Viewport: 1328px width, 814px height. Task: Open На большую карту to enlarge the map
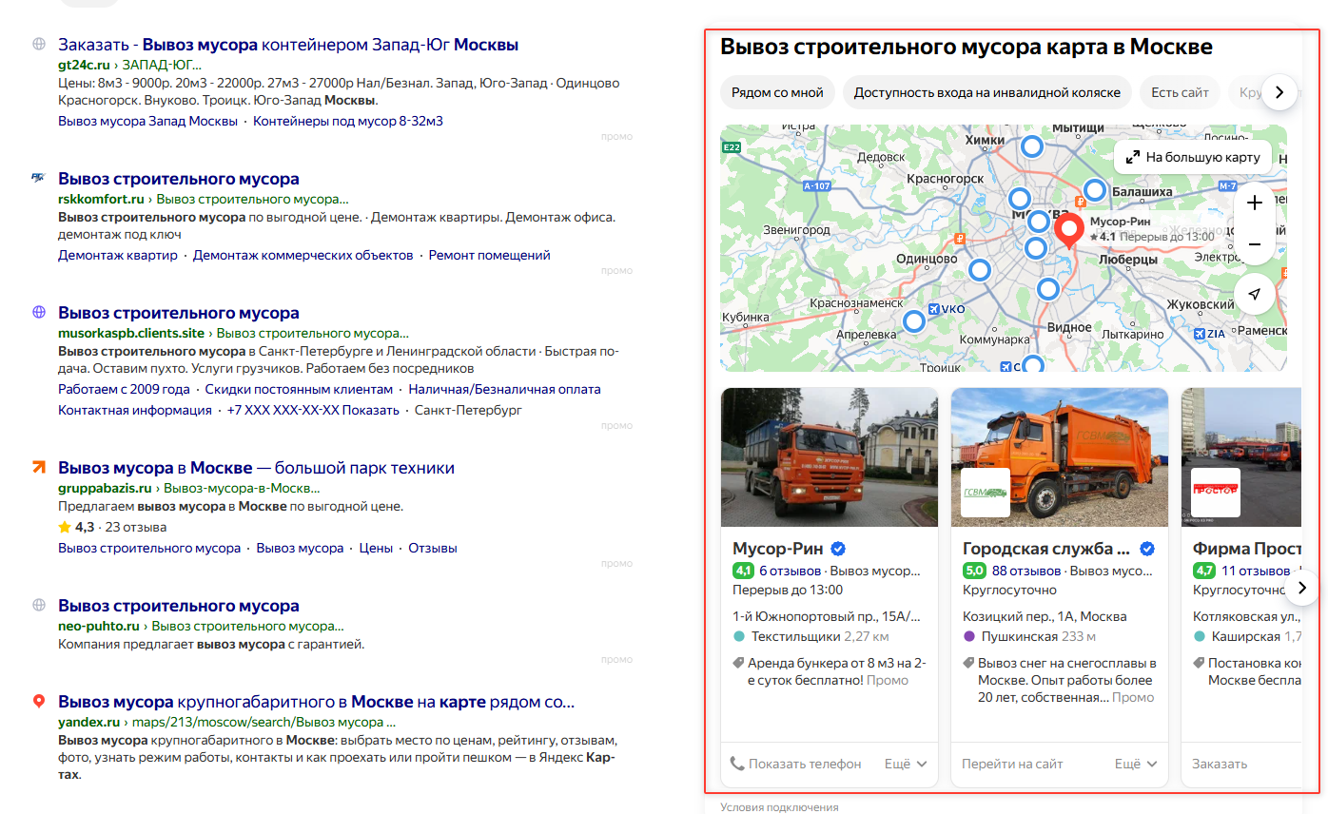coord(1193,157)
